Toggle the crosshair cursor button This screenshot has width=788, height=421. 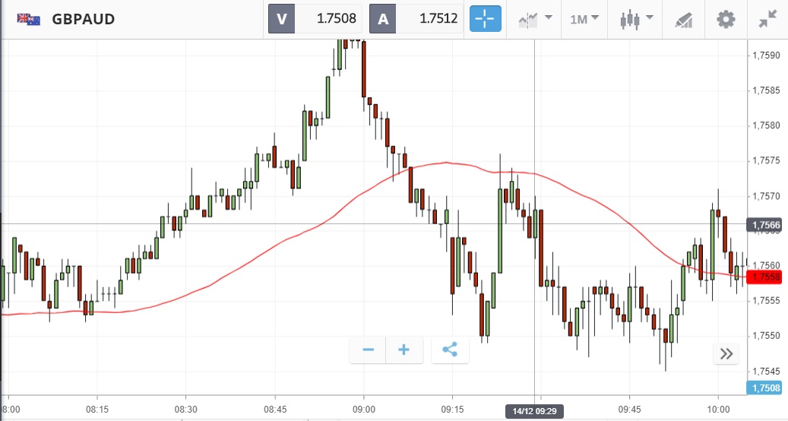pos(485,19)
